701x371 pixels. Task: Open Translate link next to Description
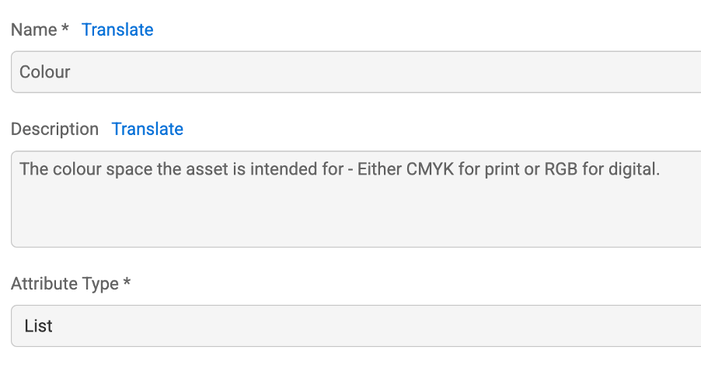click(x=148, y=129)
